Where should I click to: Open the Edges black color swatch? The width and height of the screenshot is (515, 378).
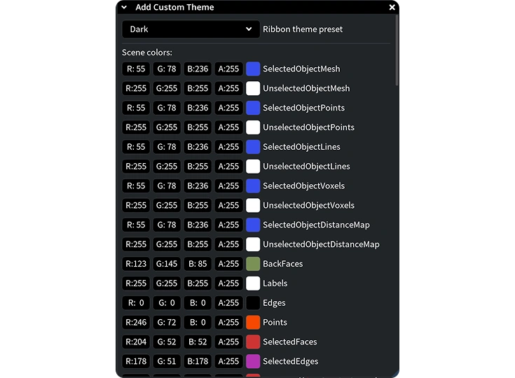click(253, 303)
